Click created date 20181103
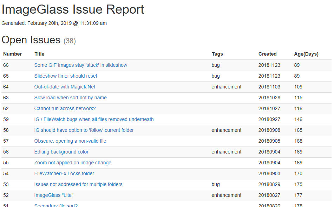 point(269,87)
